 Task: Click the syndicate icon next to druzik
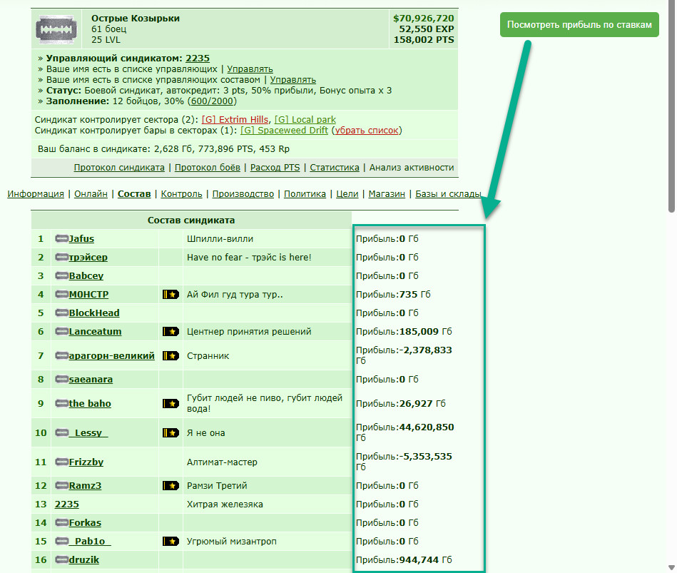[62, 559]
